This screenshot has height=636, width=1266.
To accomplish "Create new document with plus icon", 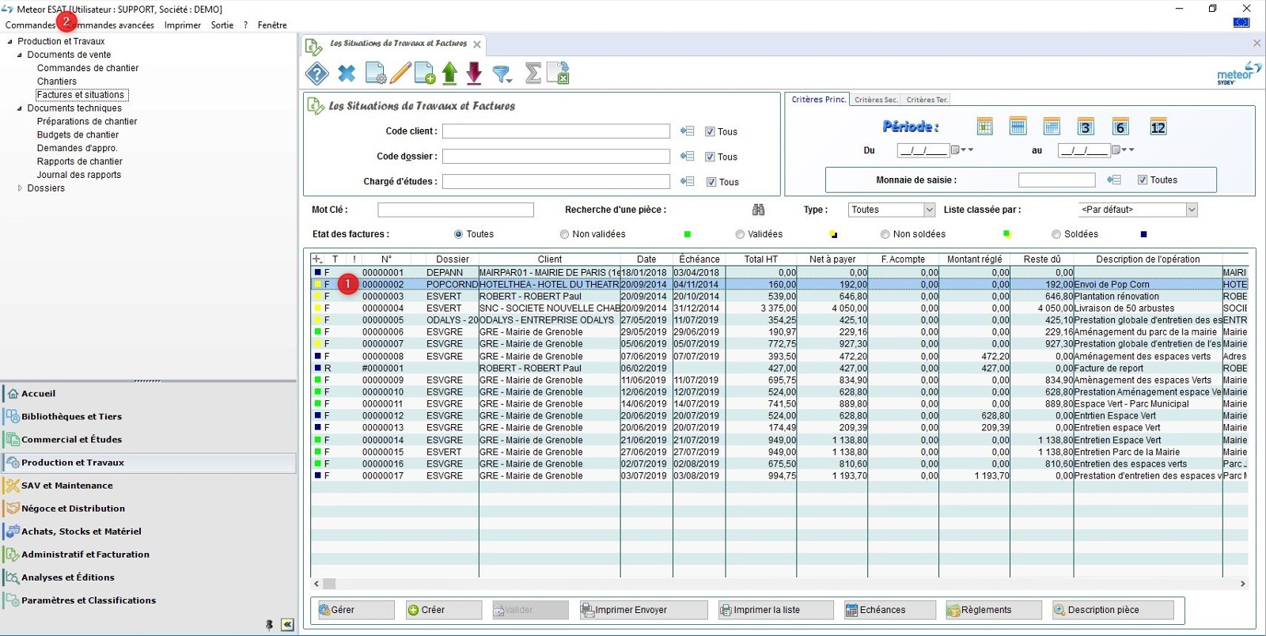I will 425,74.
